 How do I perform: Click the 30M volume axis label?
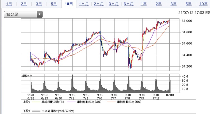coord(185,81)
